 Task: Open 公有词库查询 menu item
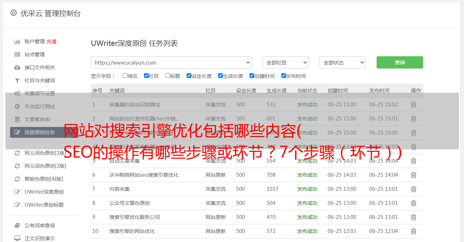click(x=40, y=225)
